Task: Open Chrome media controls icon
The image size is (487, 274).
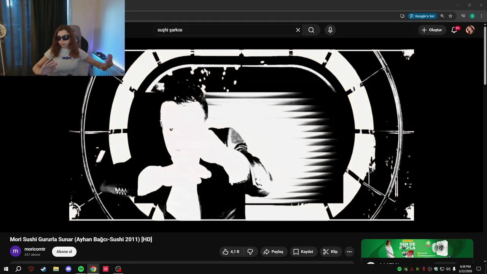Action: [463, 16]
